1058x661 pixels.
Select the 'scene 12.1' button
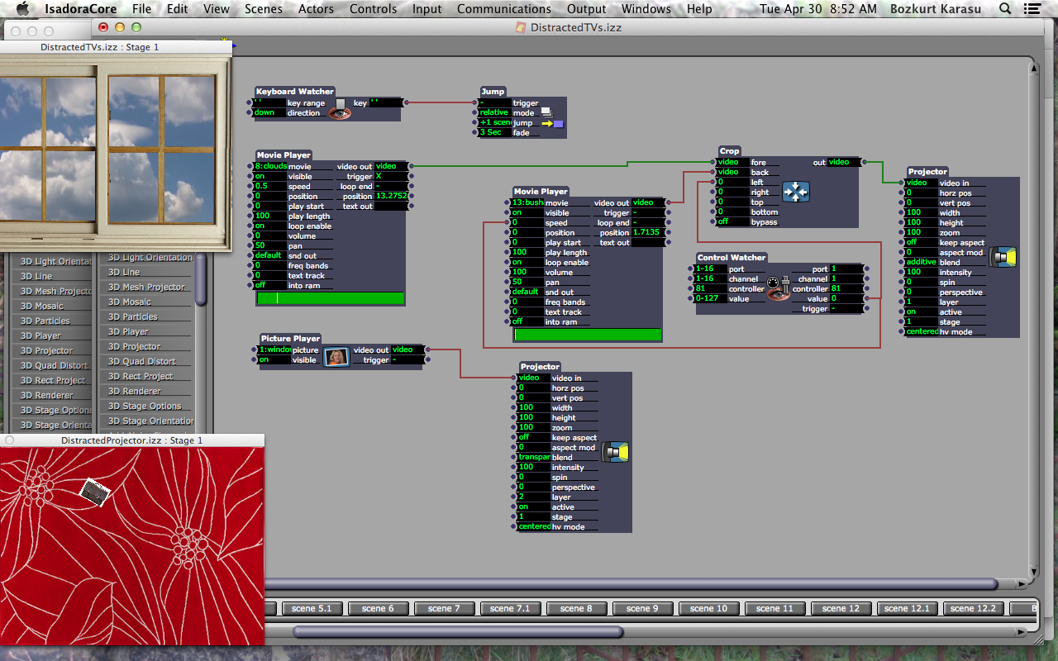point(907,608)
